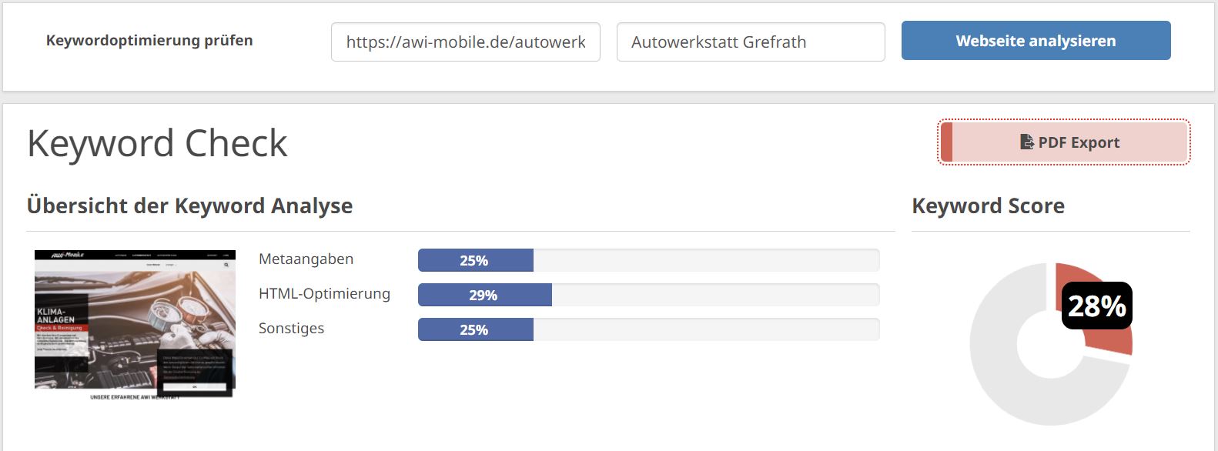Click the HTML-Optimierung 29% progress bar

coord(648,295)
